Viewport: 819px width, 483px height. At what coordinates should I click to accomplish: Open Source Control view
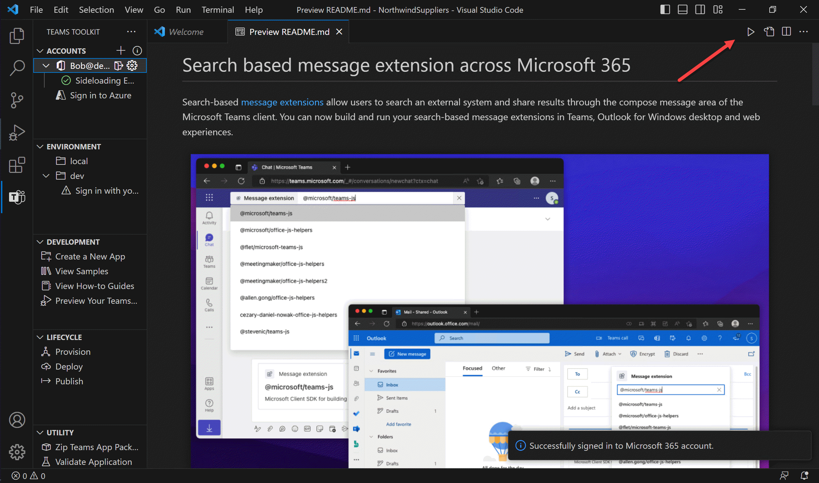pyautogui.click(x=17, y=100)
